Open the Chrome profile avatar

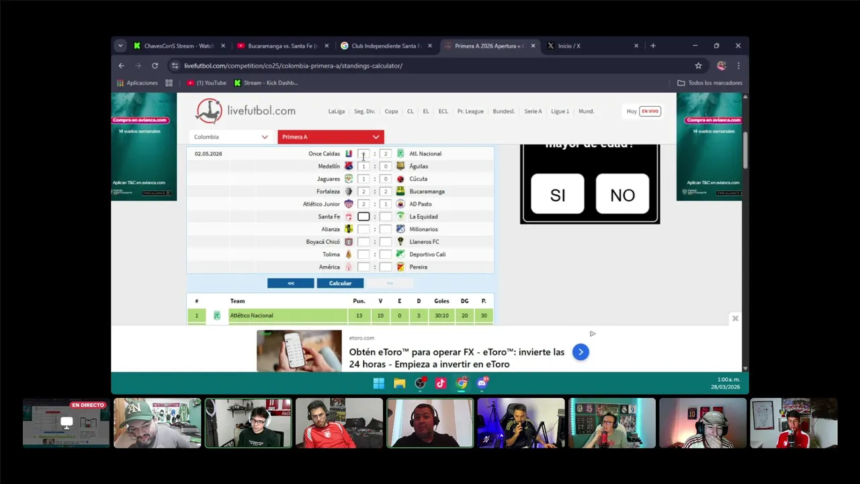(x=722, y=65)
